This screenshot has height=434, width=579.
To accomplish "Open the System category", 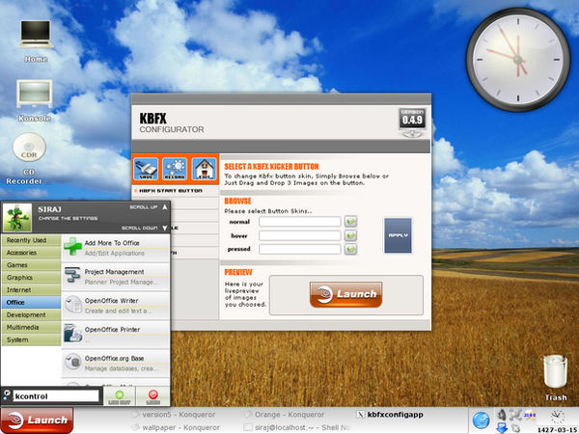I will click(31, 339).
